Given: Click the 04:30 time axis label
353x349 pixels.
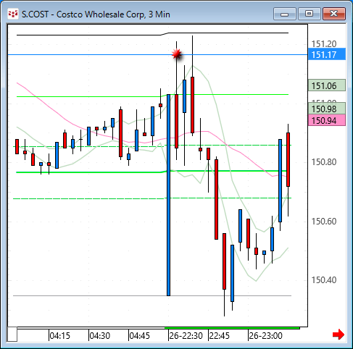Looking at the screenshot, I should 99,336.
